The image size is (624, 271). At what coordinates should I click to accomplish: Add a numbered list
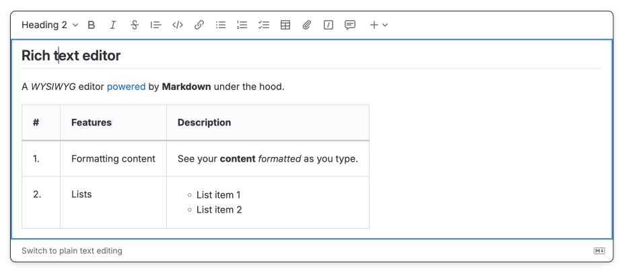point(242,25)
